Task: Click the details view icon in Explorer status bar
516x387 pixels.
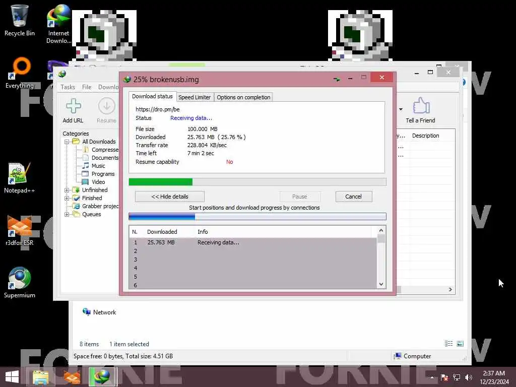Action: 448,344
